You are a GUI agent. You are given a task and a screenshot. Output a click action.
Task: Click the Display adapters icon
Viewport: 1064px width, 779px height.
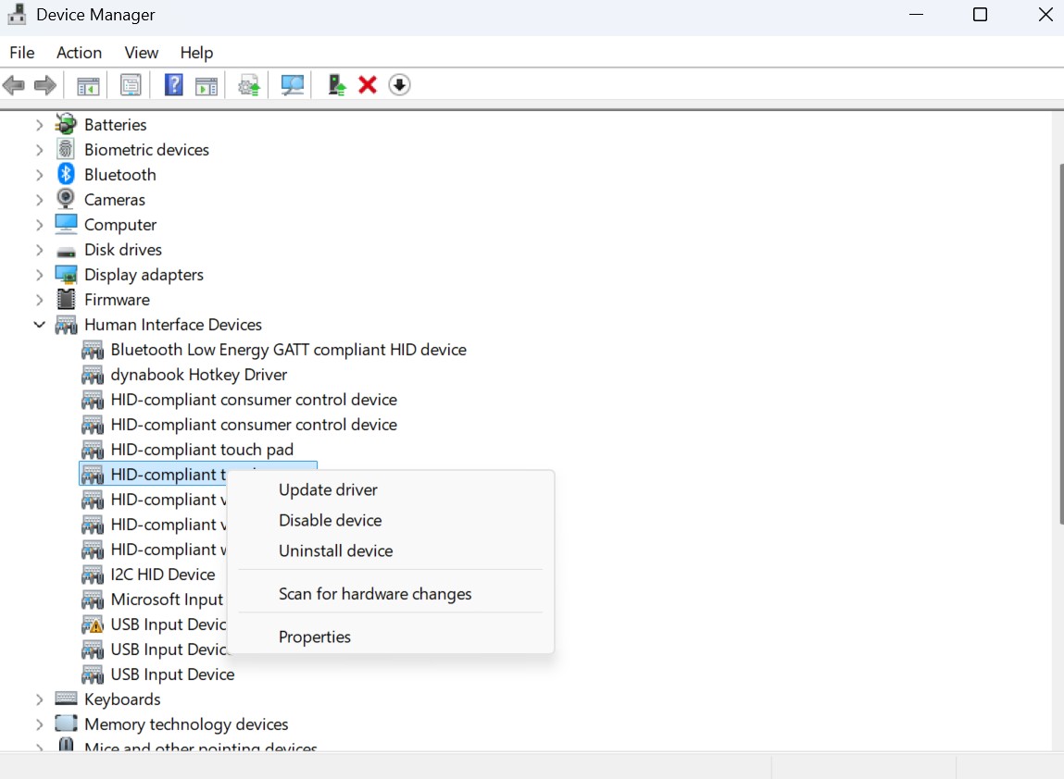(x=66, y=275)
